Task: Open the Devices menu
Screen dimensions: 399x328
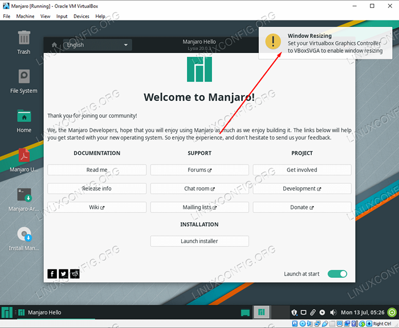Action: [x=82, y=17]
